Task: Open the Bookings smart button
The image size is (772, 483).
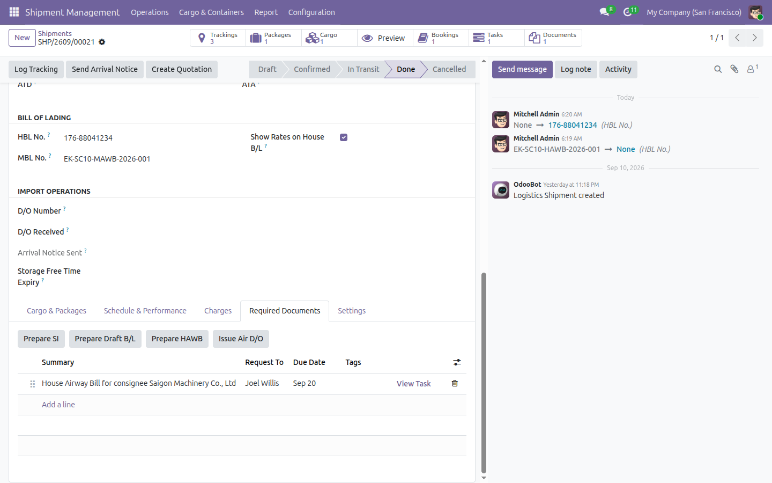Action: pos(441,38)
